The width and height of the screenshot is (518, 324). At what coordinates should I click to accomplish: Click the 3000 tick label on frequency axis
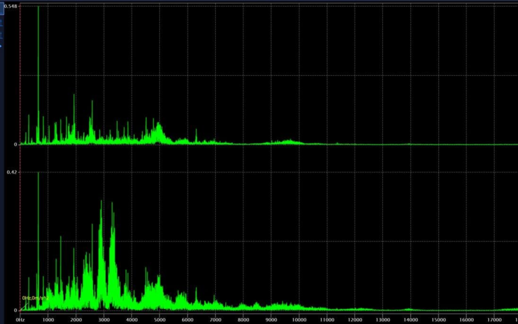[x=104, y=320]
